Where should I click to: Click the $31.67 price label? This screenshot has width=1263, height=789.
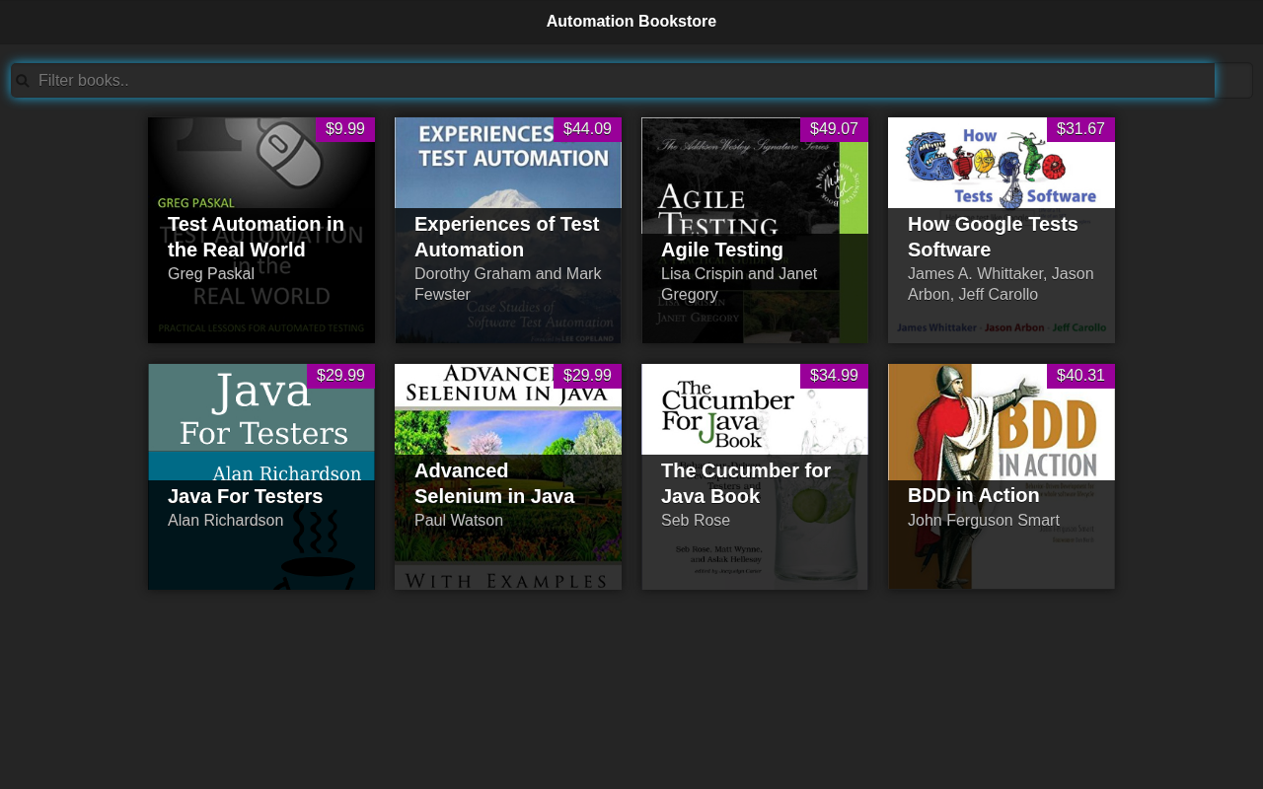tap(1080, 129)
